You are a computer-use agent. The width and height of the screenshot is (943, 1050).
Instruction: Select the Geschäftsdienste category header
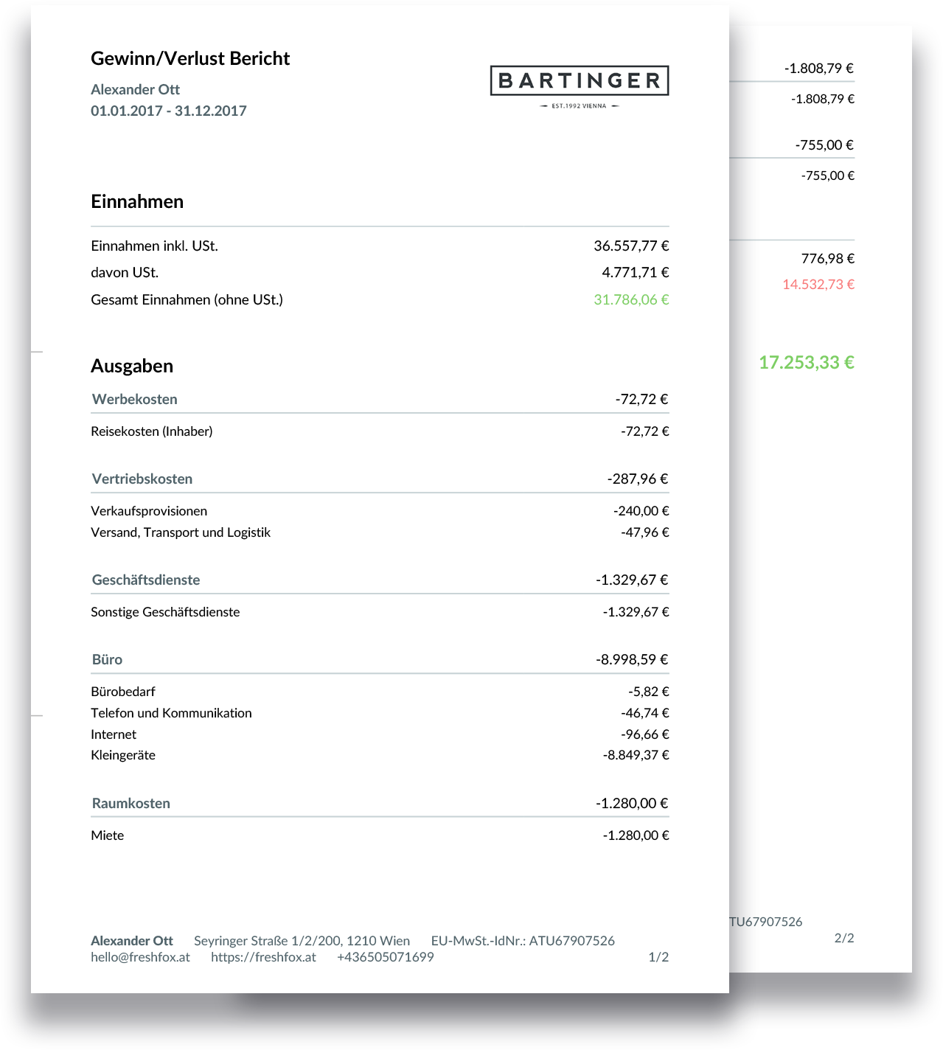[x=145, y=580]
